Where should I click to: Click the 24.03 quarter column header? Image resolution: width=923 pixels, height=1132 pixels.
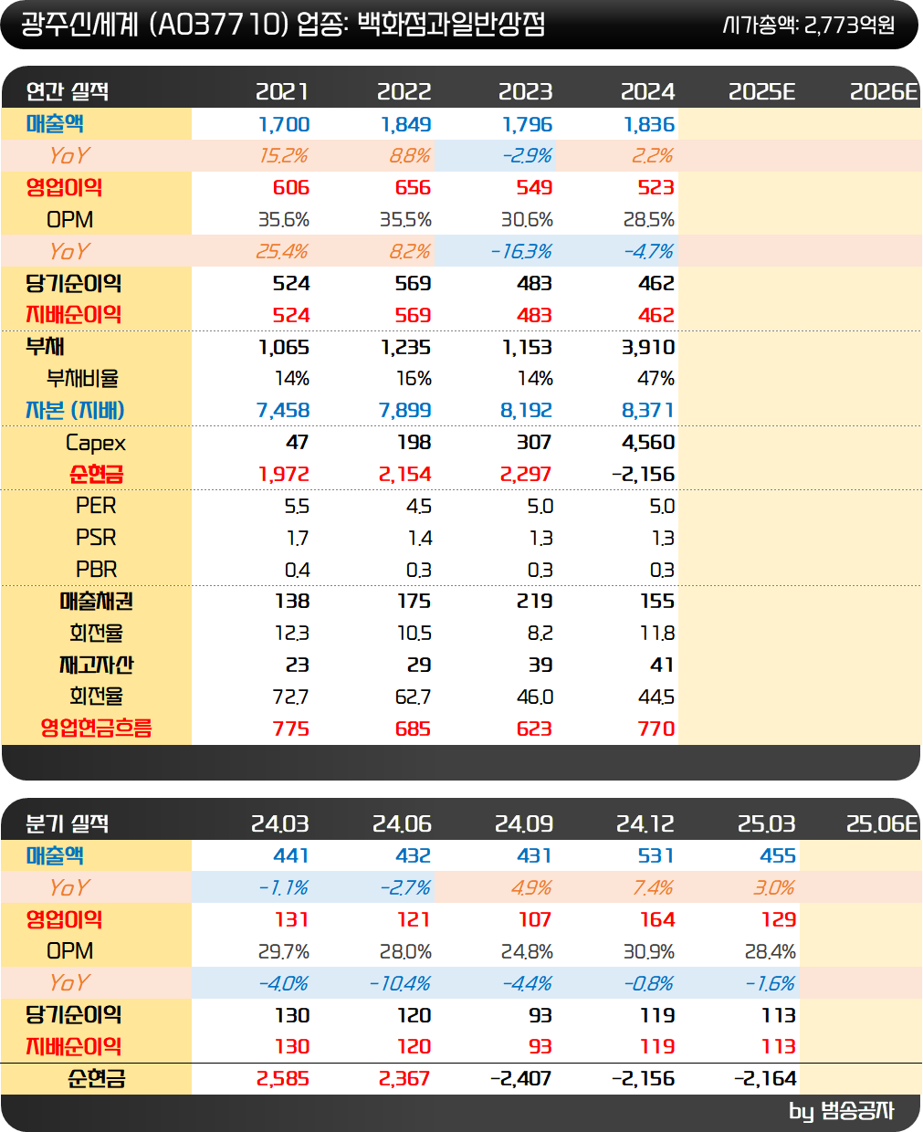pos(280,823)
